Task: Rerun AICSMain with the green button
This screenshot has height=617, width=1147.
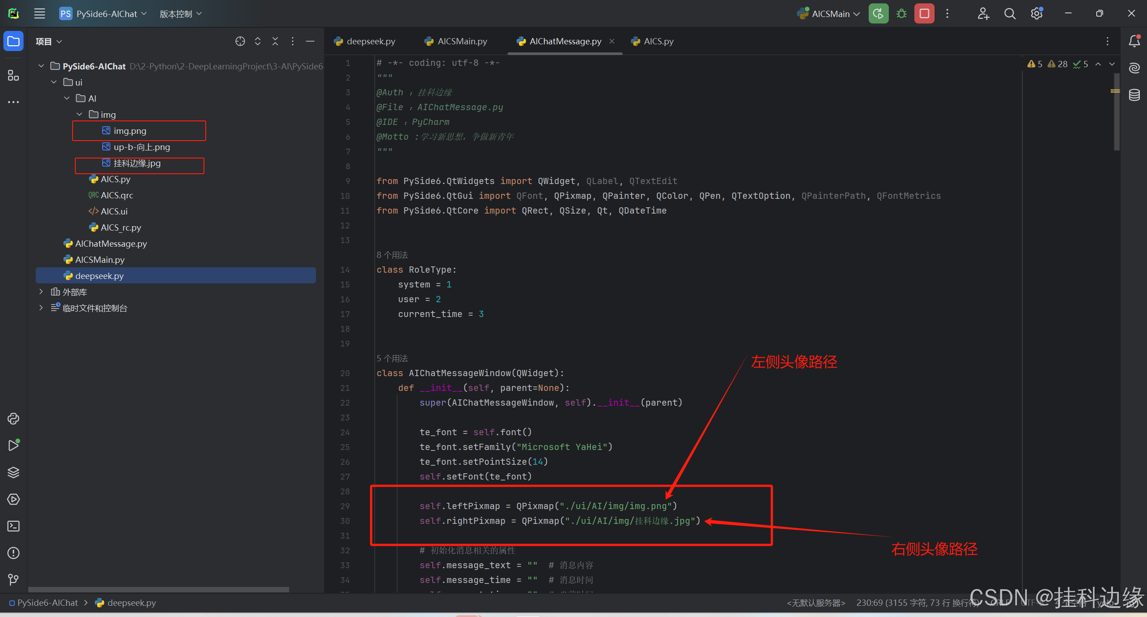Action: [x=878, y=13]
